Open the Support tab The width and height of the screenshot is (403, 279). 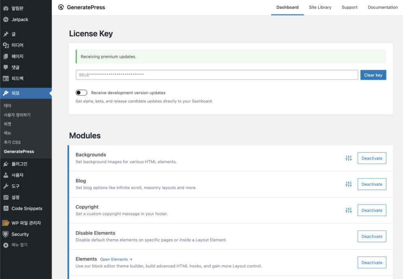[349, 7]
